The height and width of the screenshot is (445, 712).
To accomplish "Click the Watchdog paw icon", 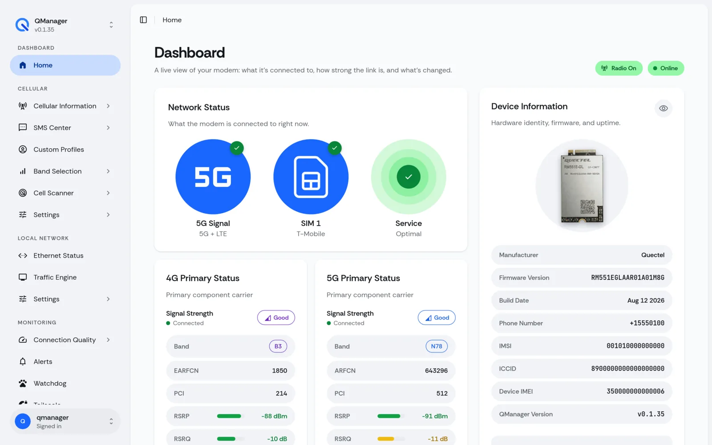I will coord(23,383).
